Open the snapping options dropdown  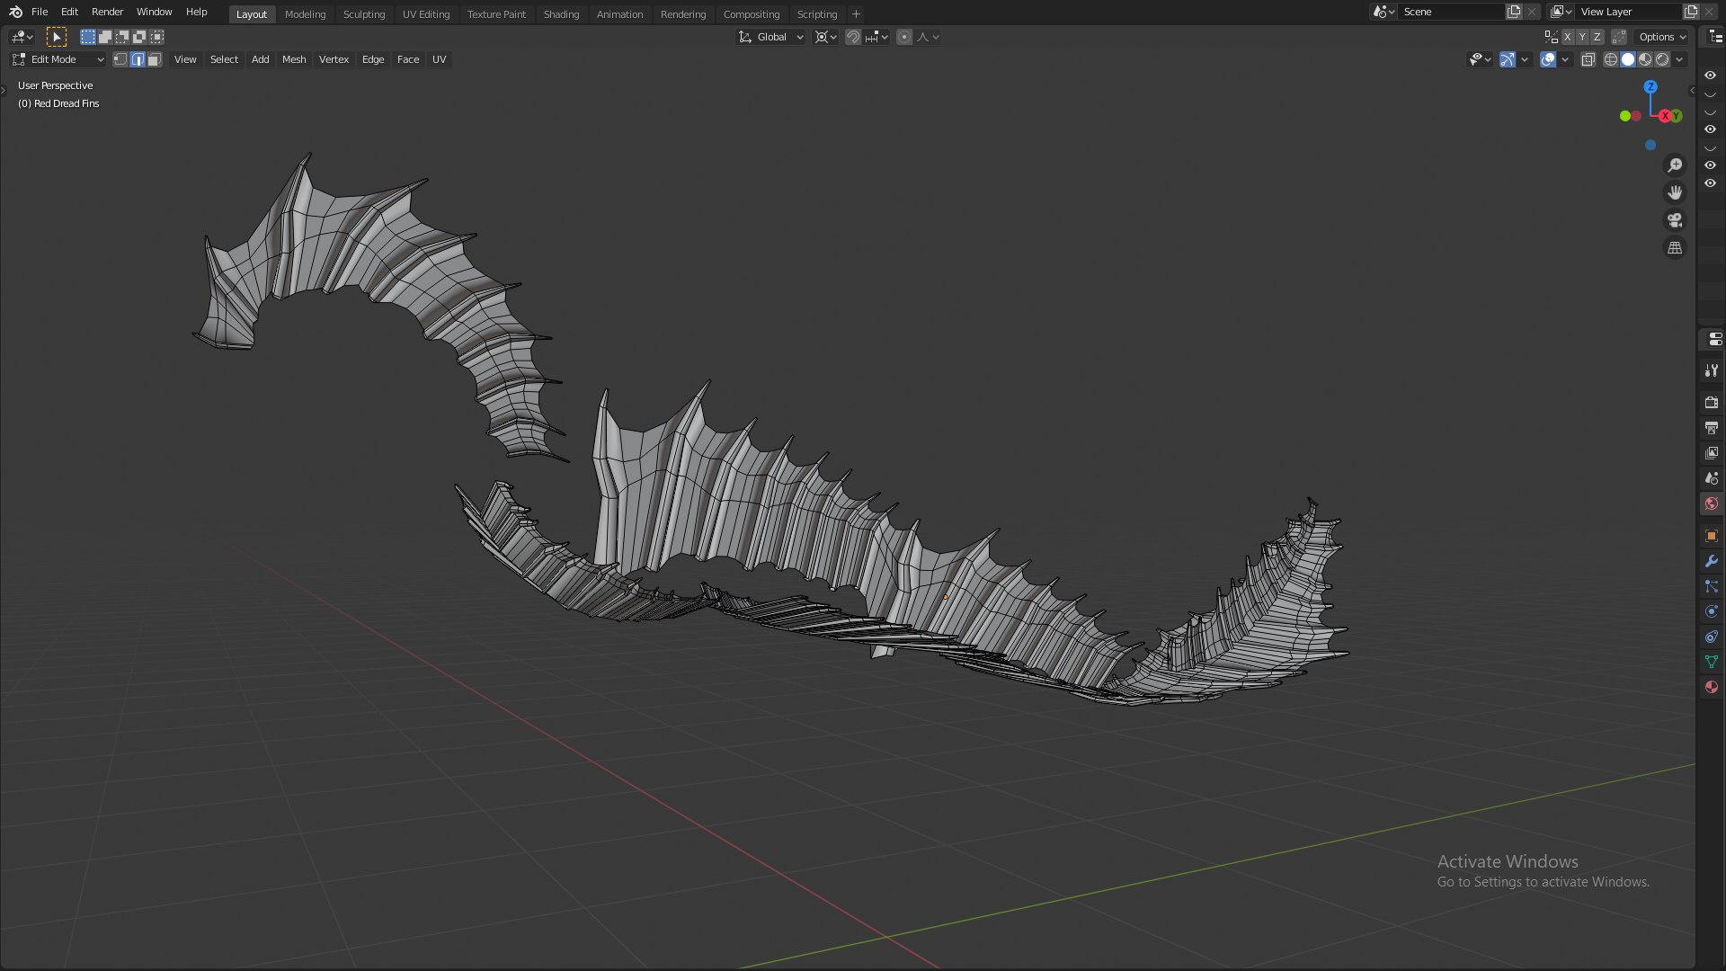tap(876, 37)
